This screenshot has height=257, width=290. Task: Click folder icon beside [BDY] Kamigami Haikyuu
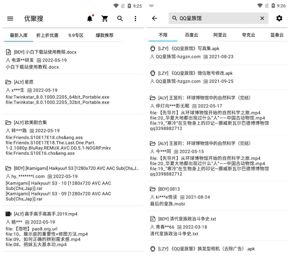coord(8,168)
